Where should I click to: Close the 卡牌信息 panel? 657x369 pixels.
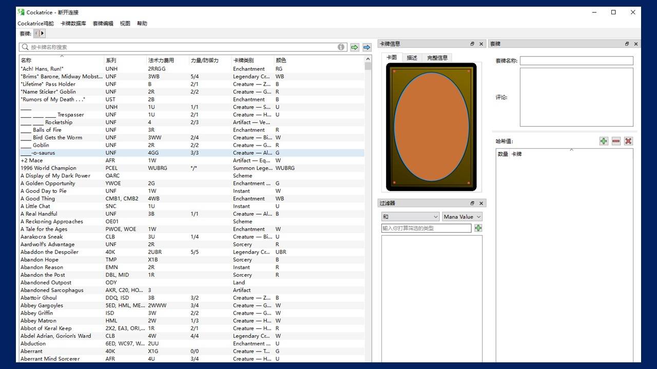[481, 44]
